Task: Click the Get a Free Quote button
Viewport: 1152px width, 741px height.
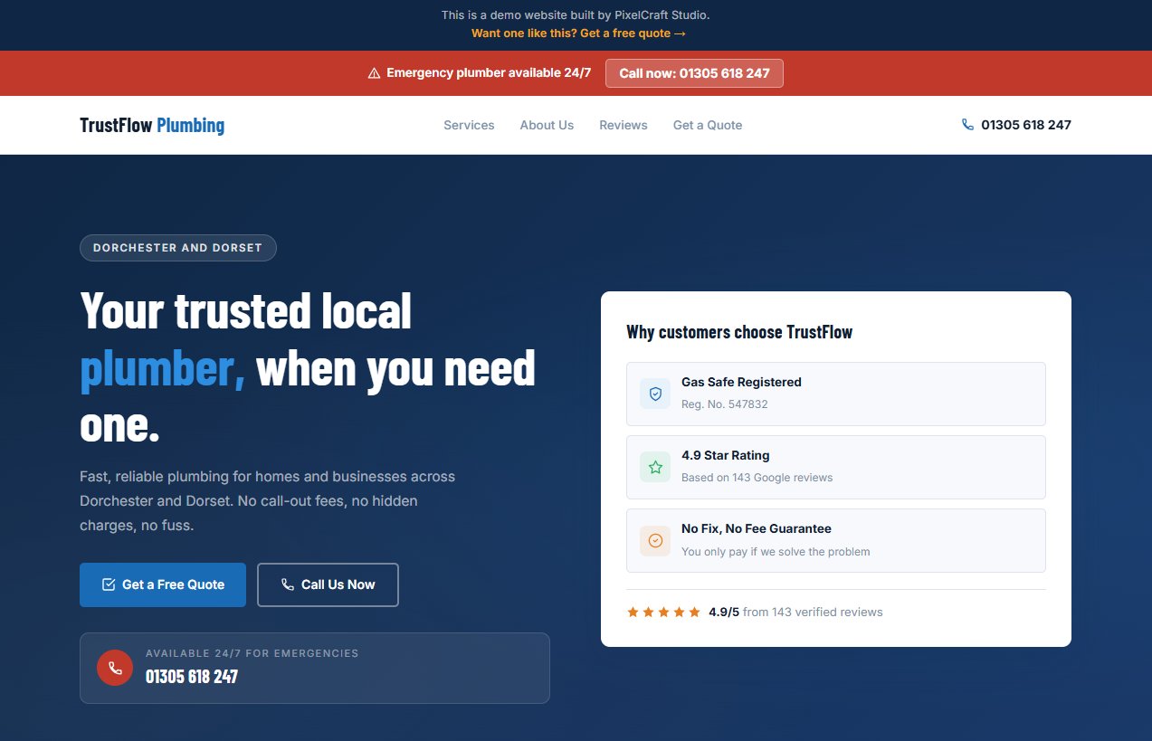Action: coord(162,584)
